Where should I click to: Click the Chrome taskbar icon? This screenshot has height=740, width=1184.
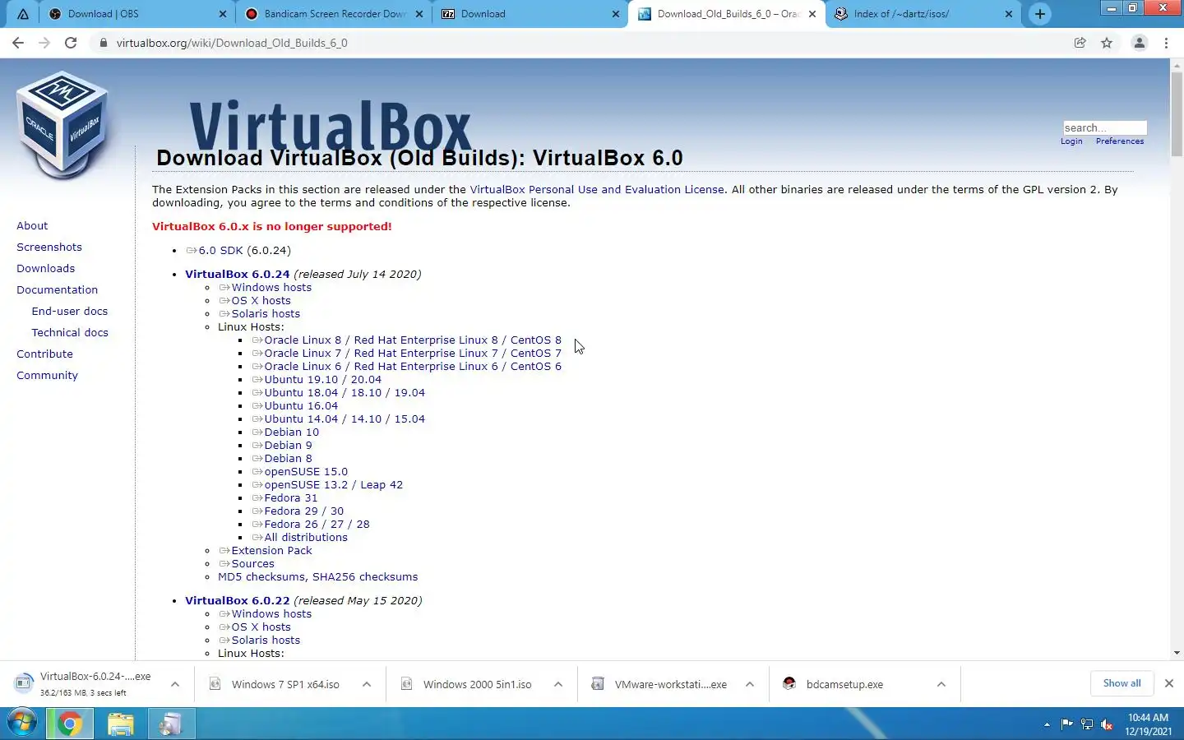[70, 724]
